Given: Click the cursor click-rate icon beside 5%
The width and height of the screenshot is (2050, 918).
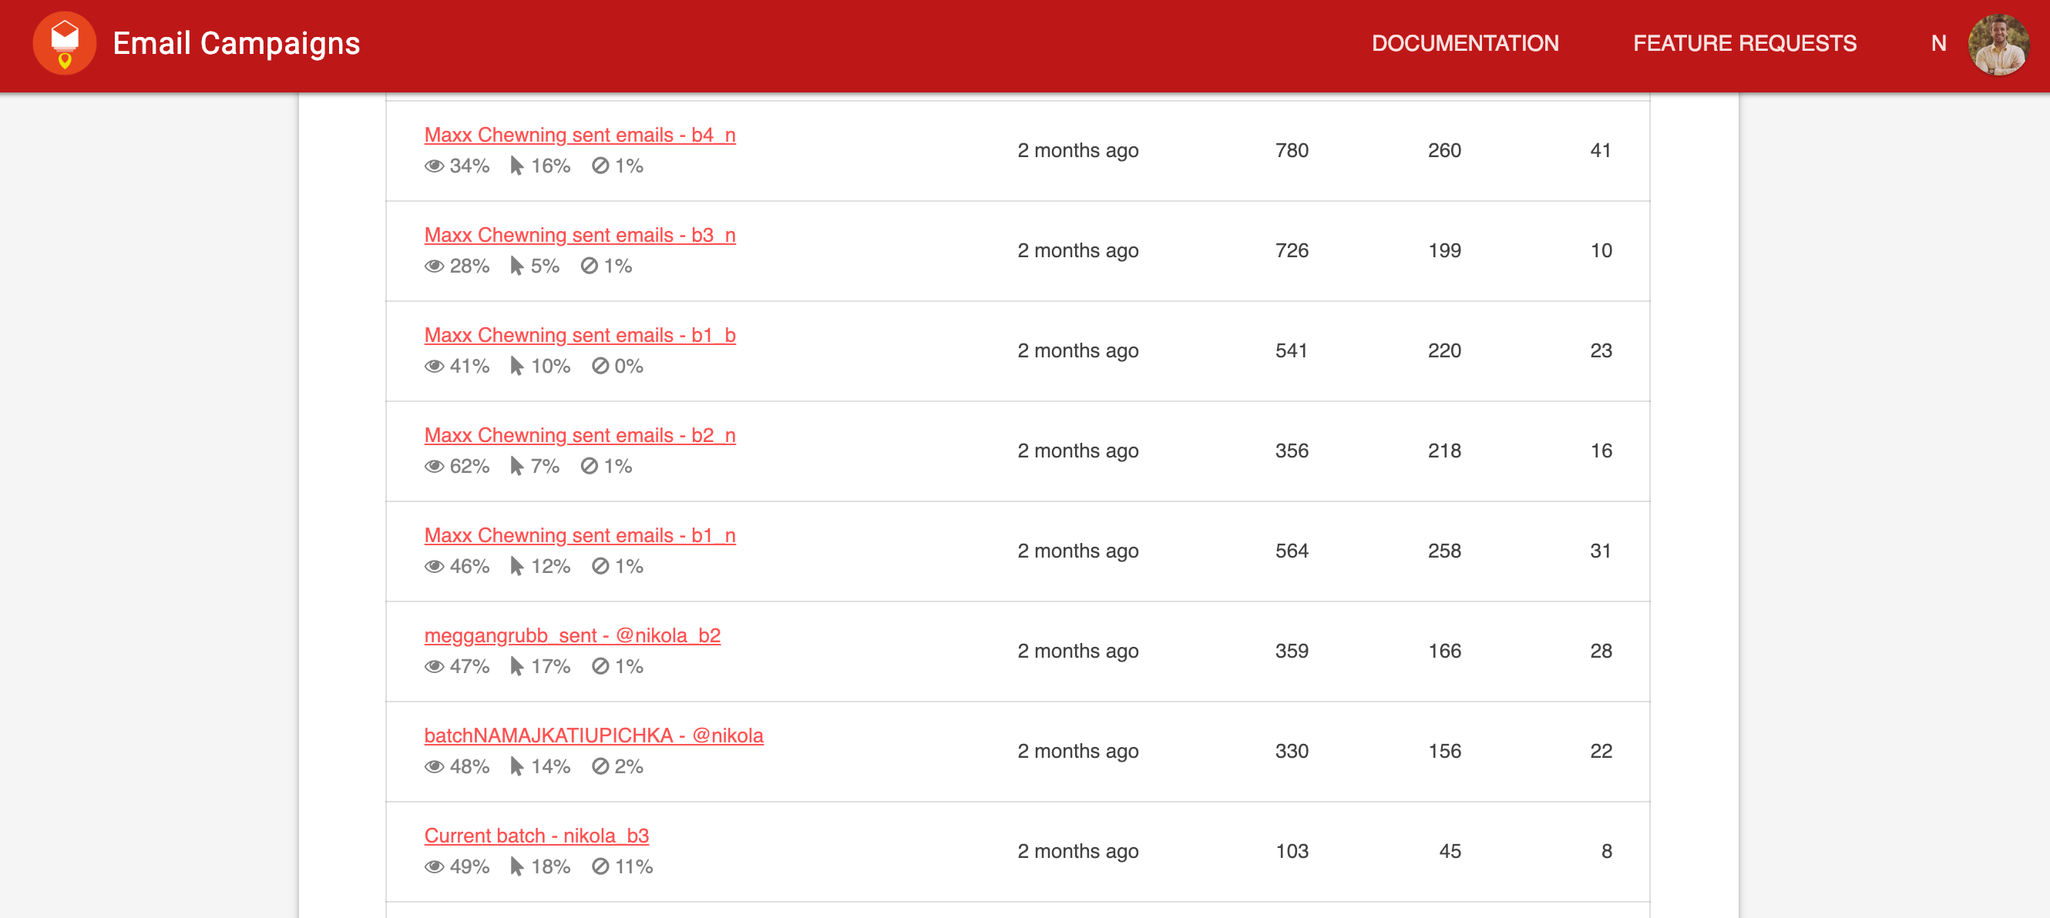Looking at the screenshot, I should point(516,266).
